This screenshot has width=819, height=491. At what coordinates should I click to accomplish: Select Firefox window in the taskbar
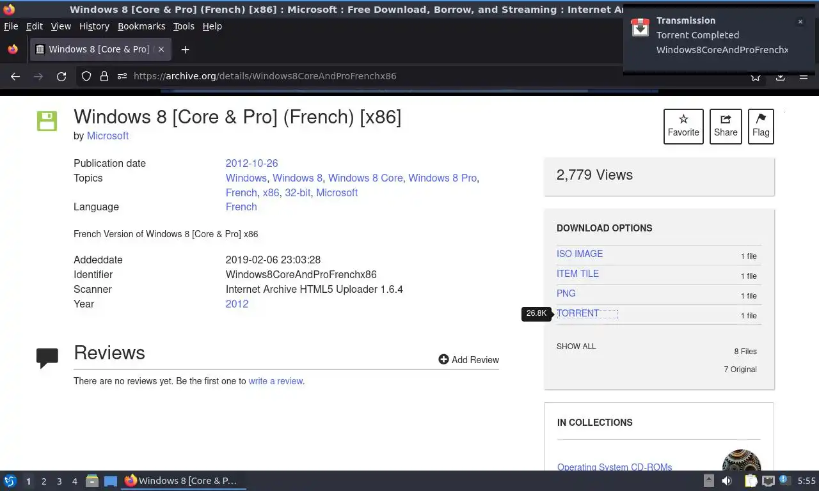coord(184,481)
